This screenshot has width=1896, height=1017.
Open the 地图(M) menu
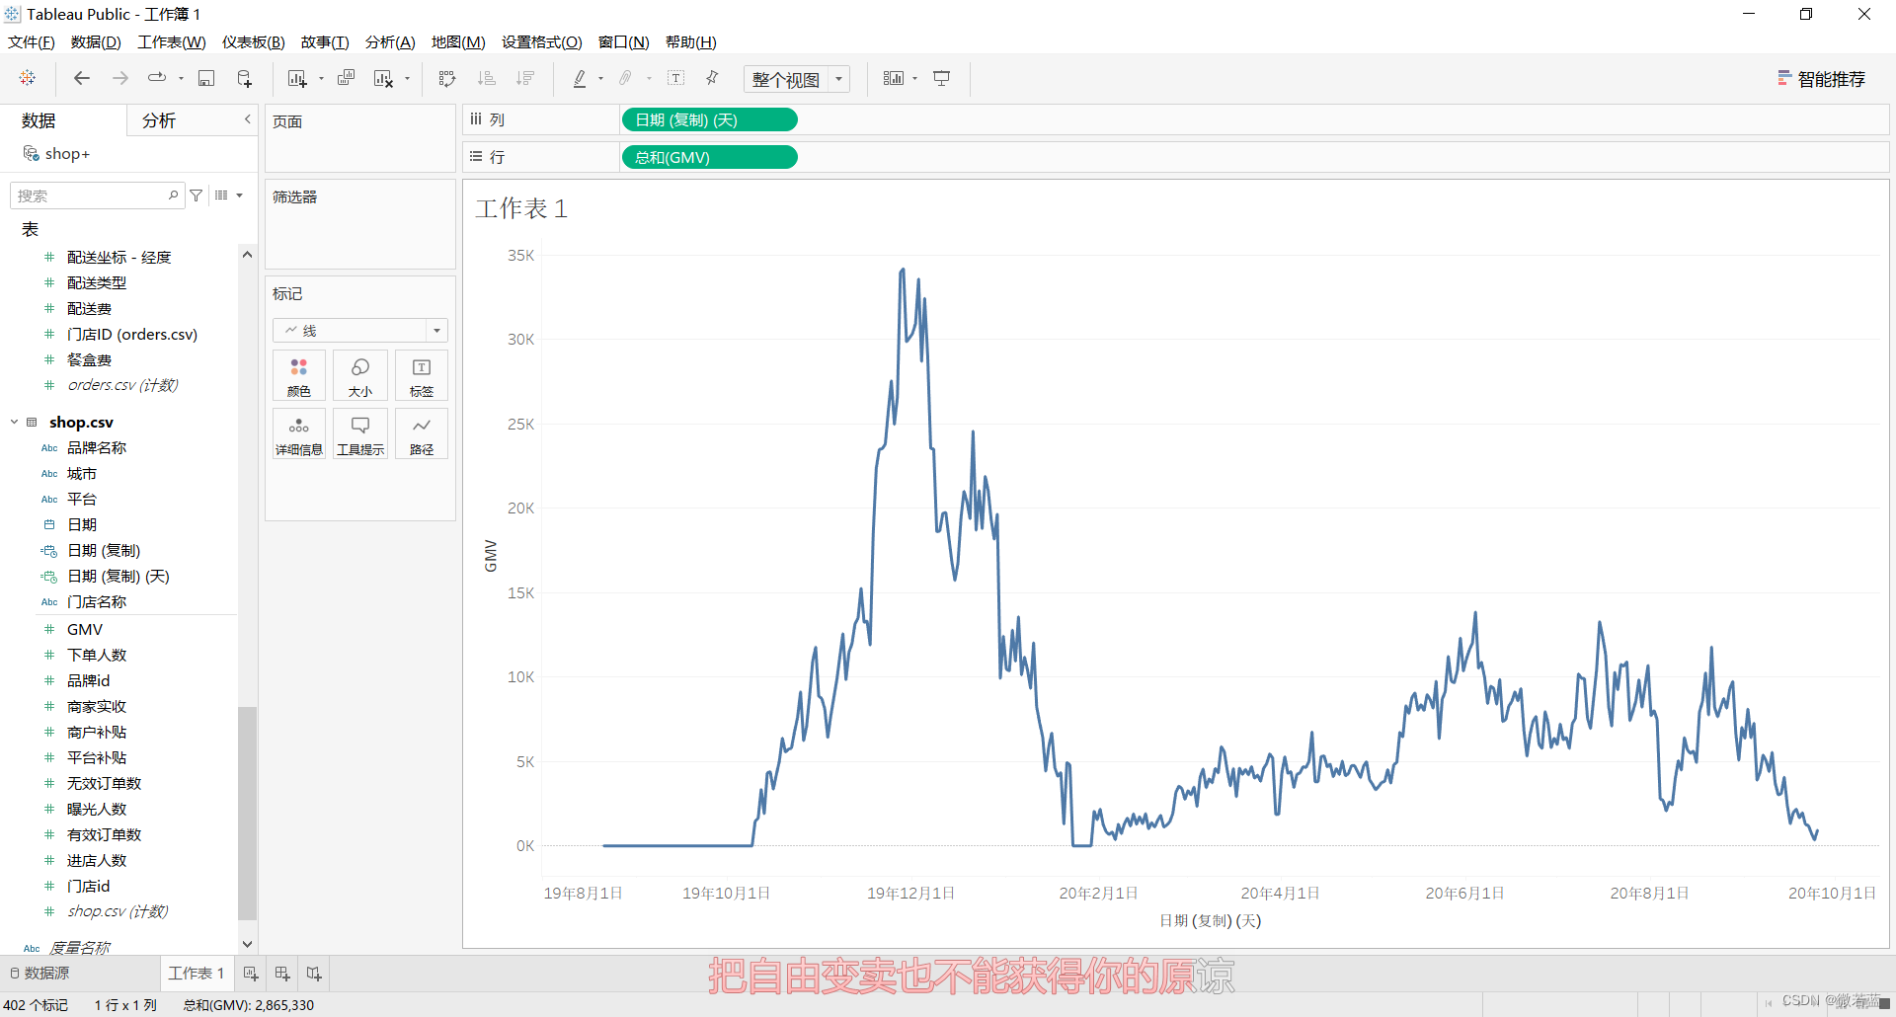tap(458, 41)
